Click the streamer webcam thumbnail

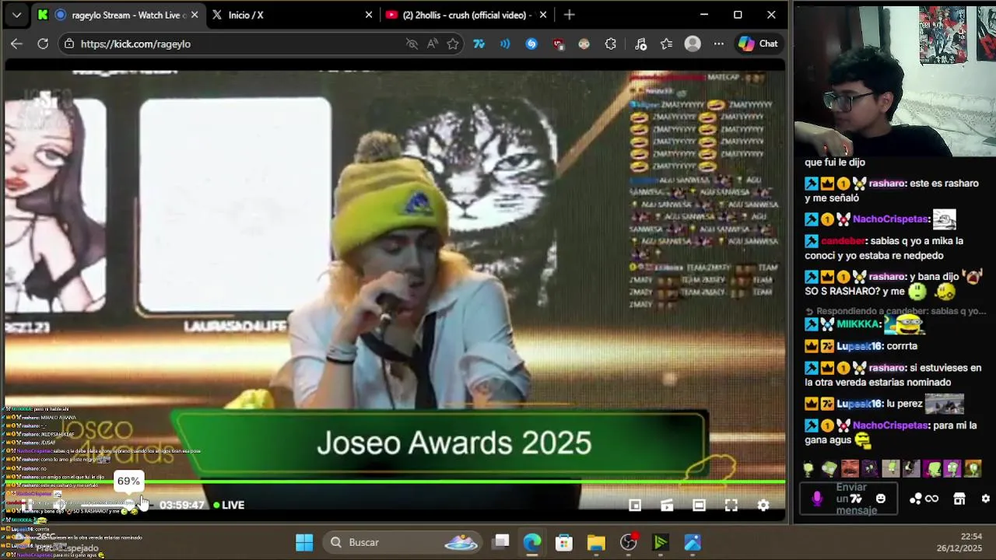coord(895,81)
